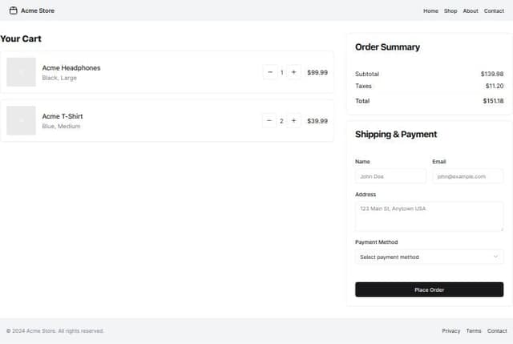This screenshot has width=513, height=344.
Task: Click the Acme T-Shirt product thumbnail
Action: 22,121
